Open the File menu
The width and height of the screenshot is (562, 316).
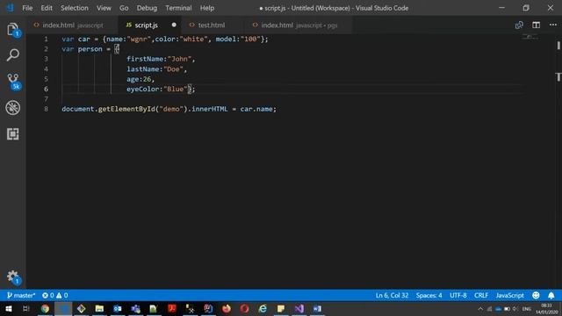[27, 8]
